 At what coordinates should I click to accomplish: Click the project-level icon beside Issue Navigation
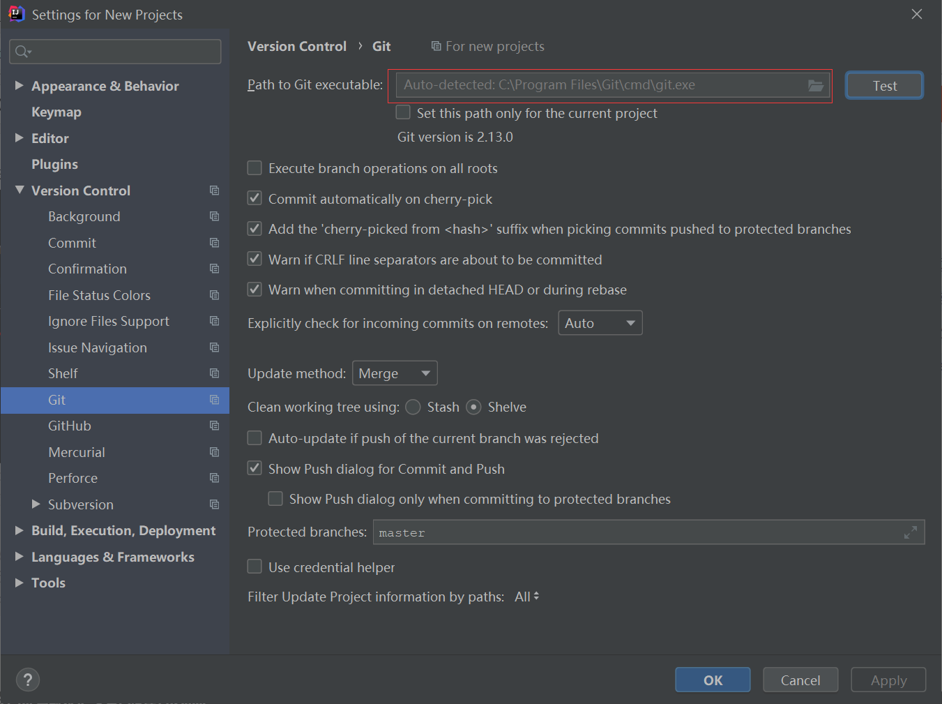point(214,347)
